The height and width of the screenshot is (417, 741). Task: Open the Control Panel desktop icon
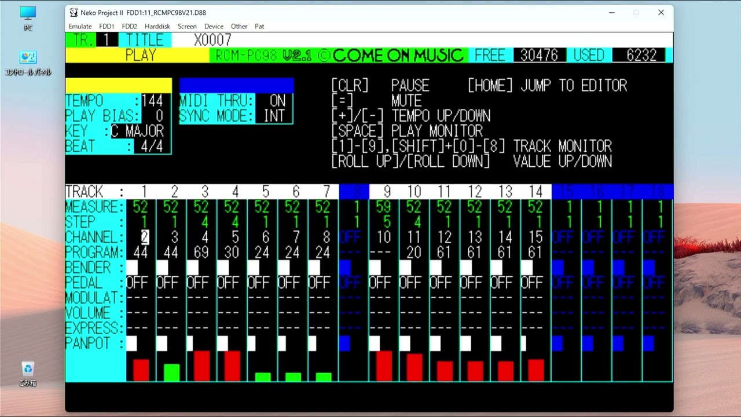28,64
